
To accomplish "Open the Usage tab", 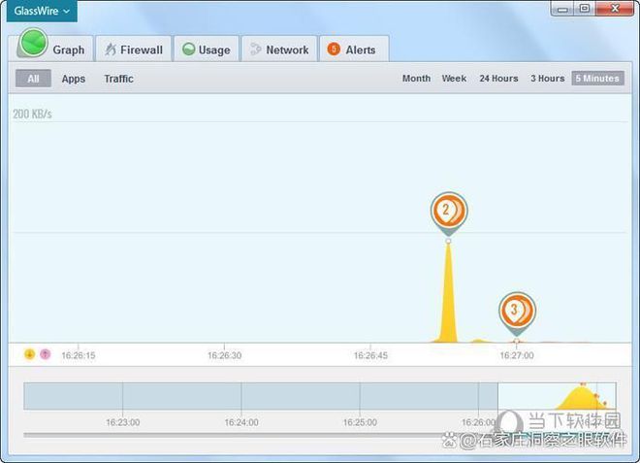I will click(207, 50).
